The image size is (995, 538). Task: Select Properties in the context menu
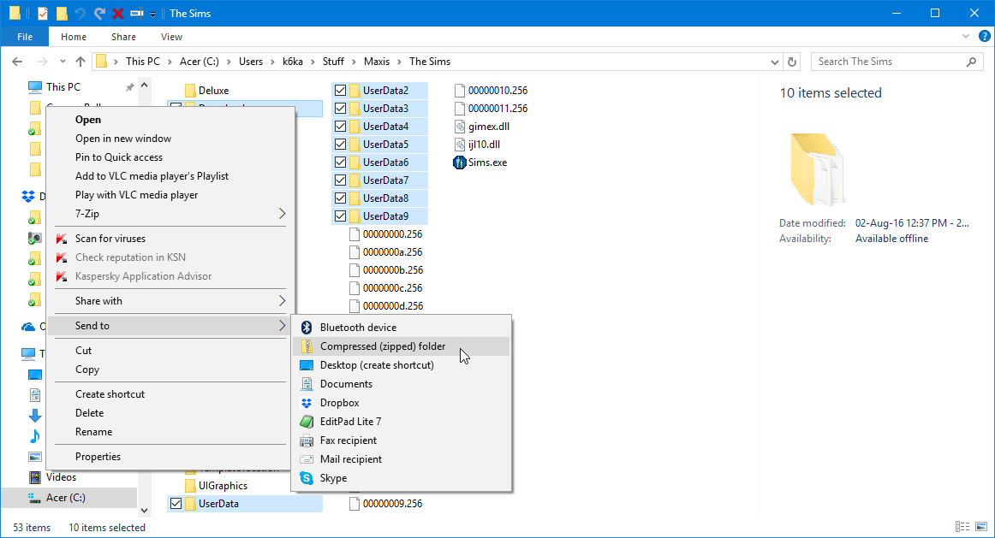[x=98, y=456]
